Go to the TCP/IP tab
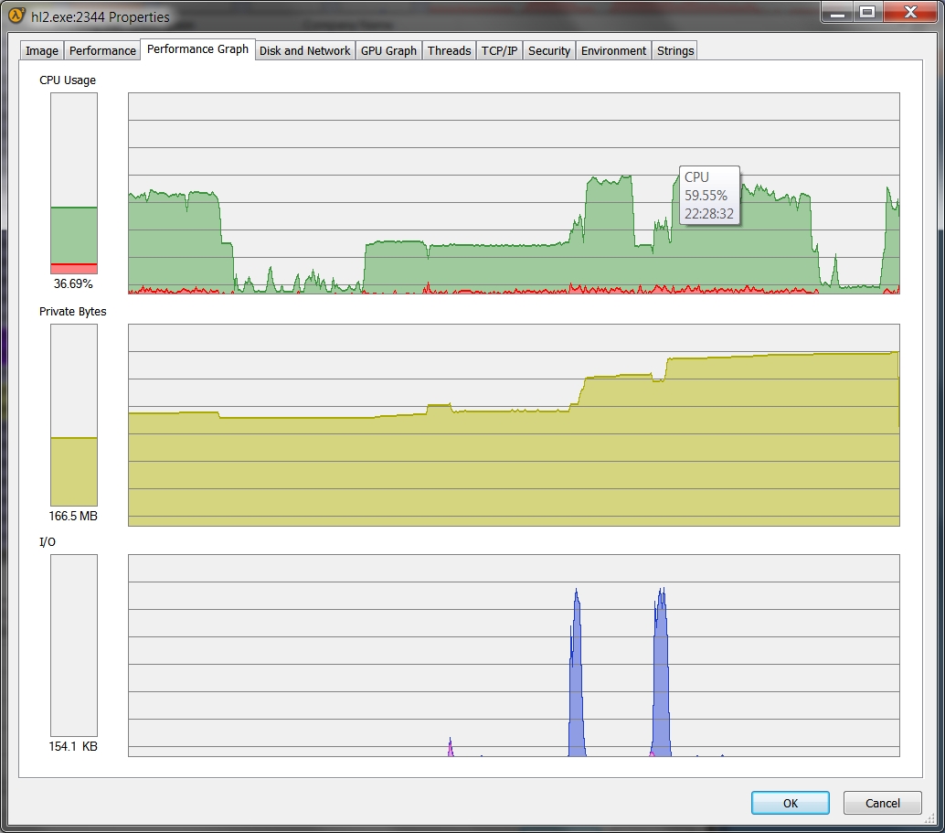This screenshot has width=945, height=833. click(x=499, y=50)
